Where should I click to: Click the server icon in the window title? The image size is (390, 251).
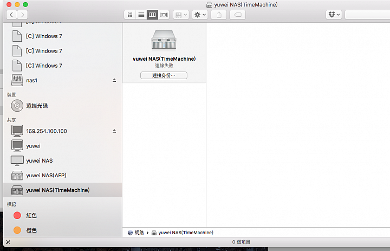(x=210, y=5)
